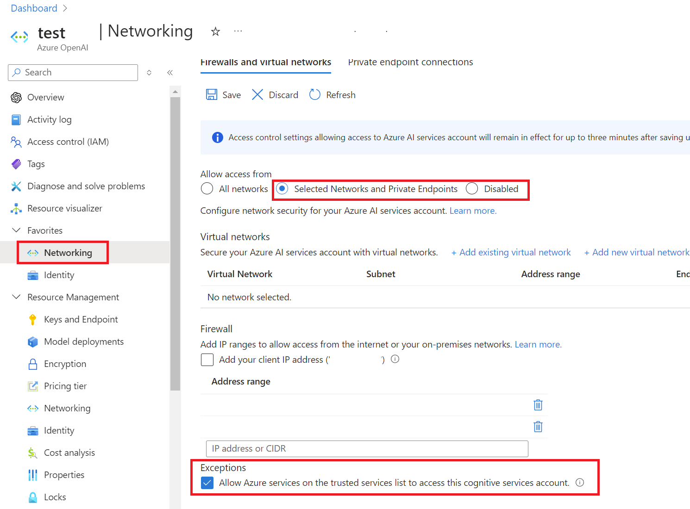Screen dimensions: 690x509
Task: Select the Disabled access radio option
Action: (x=472, y=189)
